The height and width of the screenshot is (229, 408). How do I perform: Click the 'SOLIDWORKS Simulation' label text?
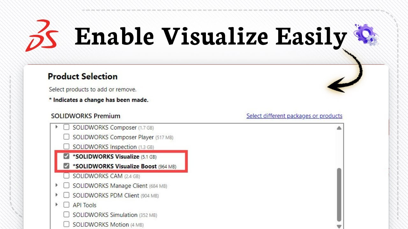[105, 215]
